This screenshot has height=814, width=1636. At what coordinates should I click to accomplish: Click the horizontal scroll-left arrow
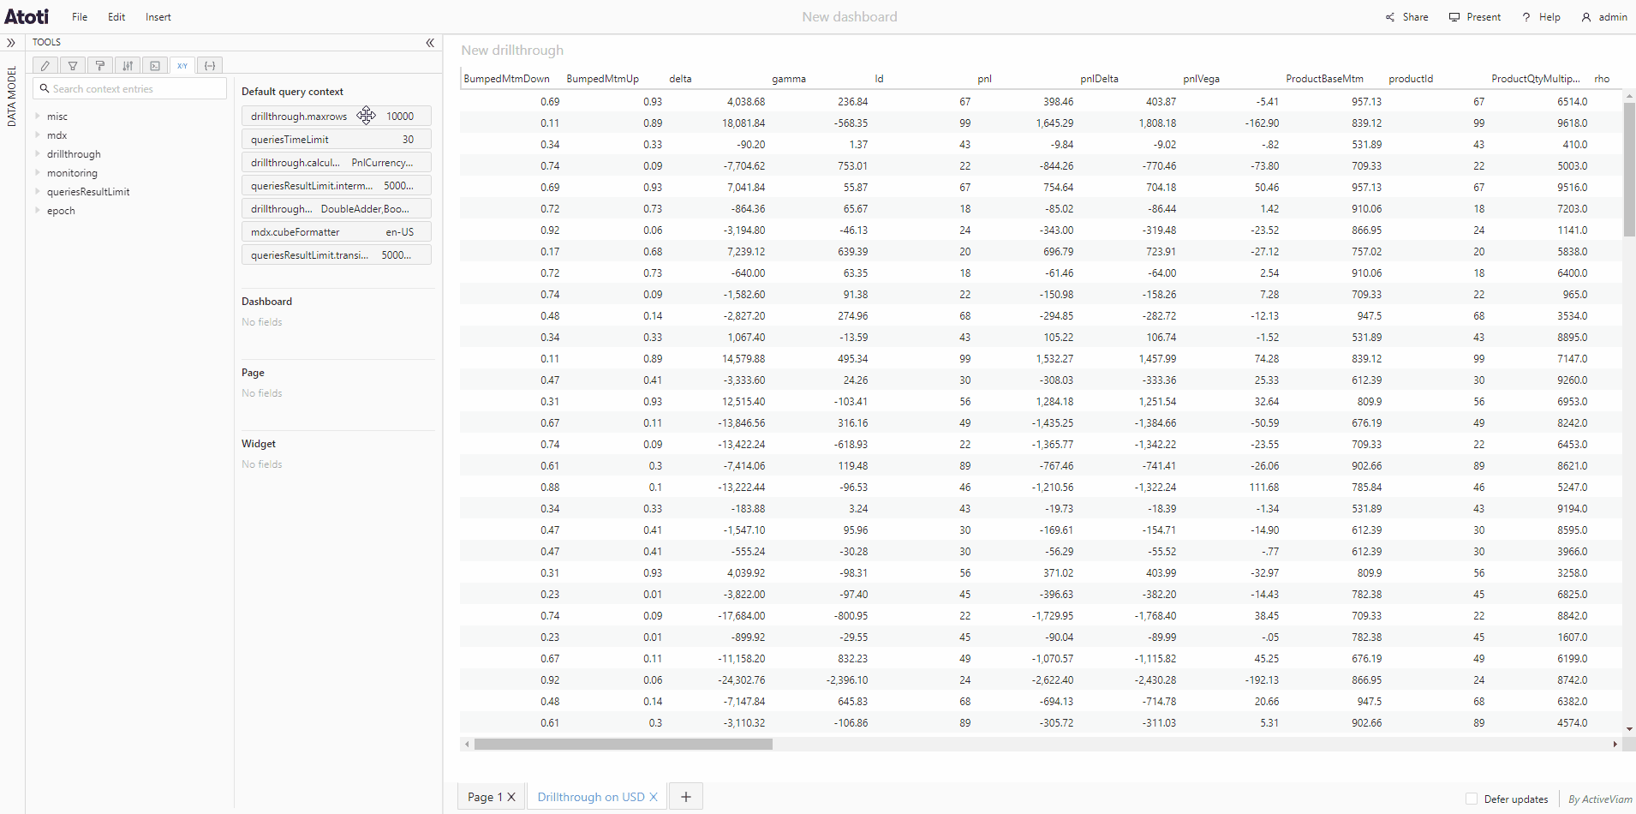point(467,745)
